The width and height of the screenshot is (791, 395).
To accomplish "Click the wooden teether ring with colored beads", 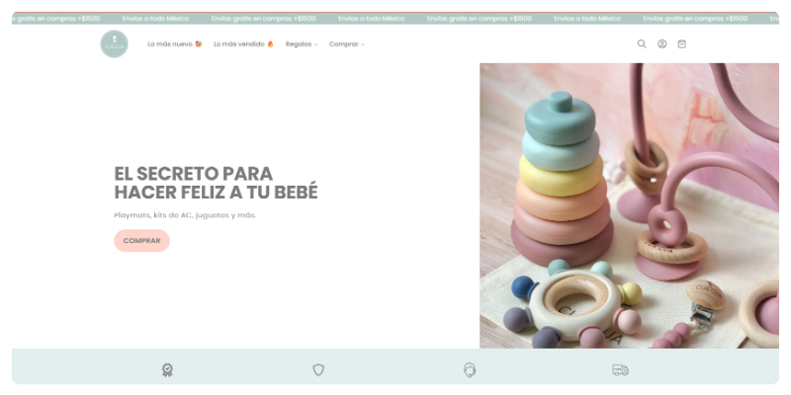I will pyautogui.click(x=571, y=304).
